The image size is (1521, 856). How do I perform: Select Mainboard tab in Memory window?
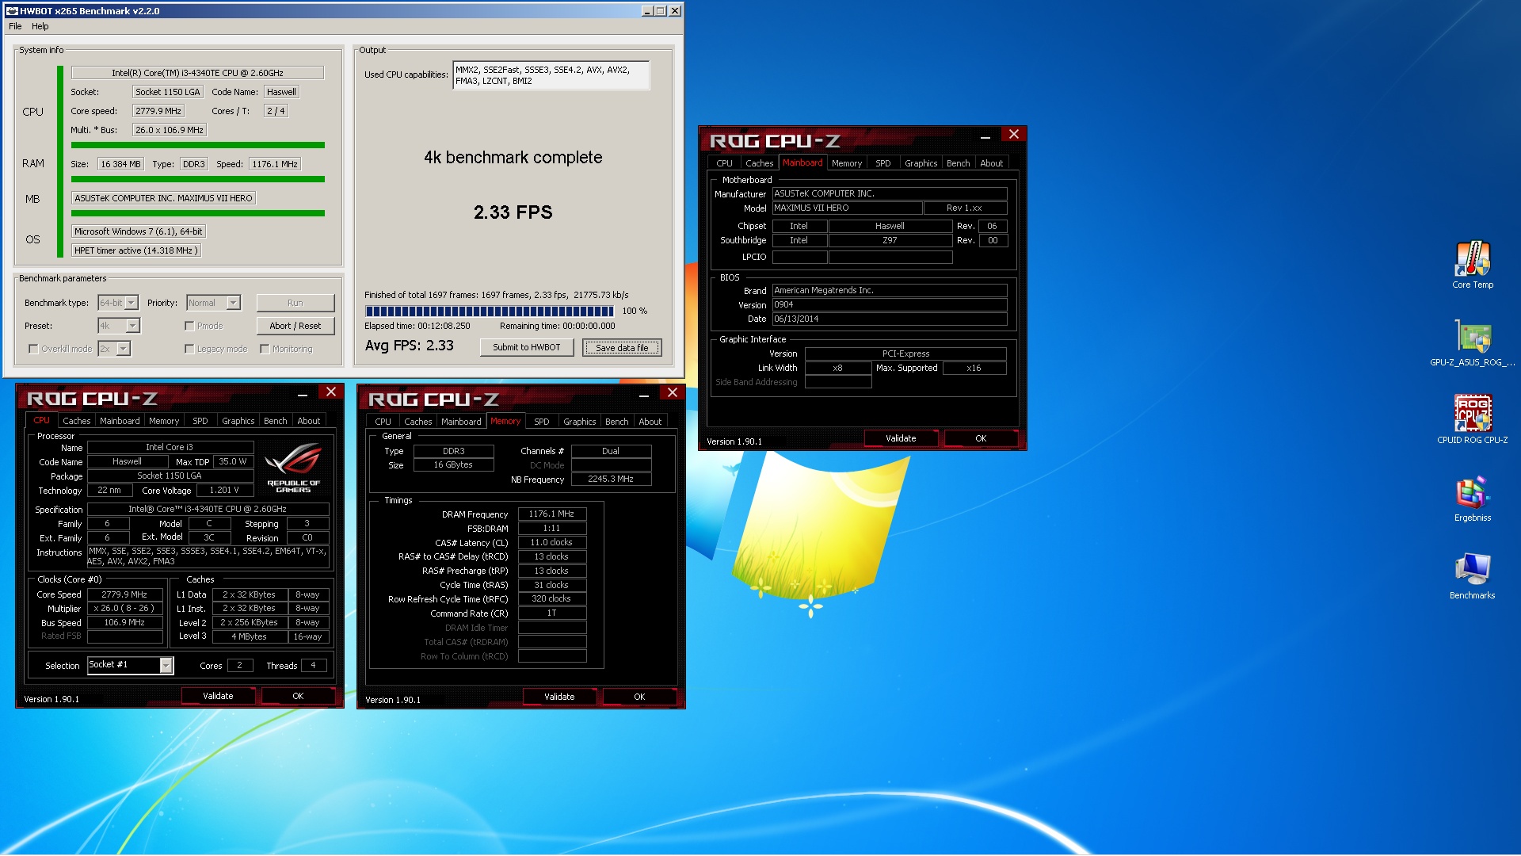click(x=461, y=422)
